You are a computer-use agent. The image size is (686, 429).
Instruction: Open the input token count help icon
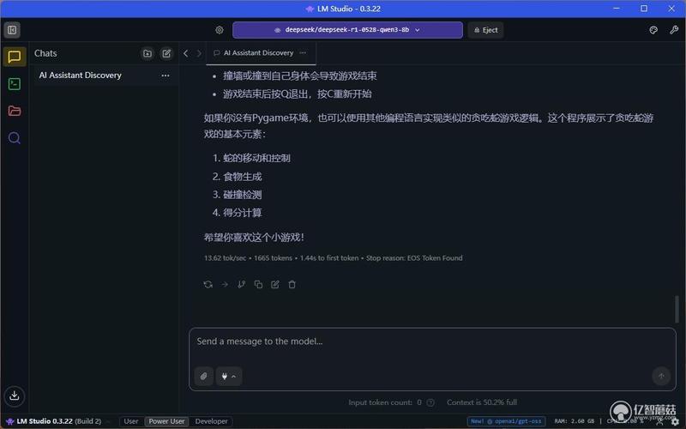click(x=430, y=402)
